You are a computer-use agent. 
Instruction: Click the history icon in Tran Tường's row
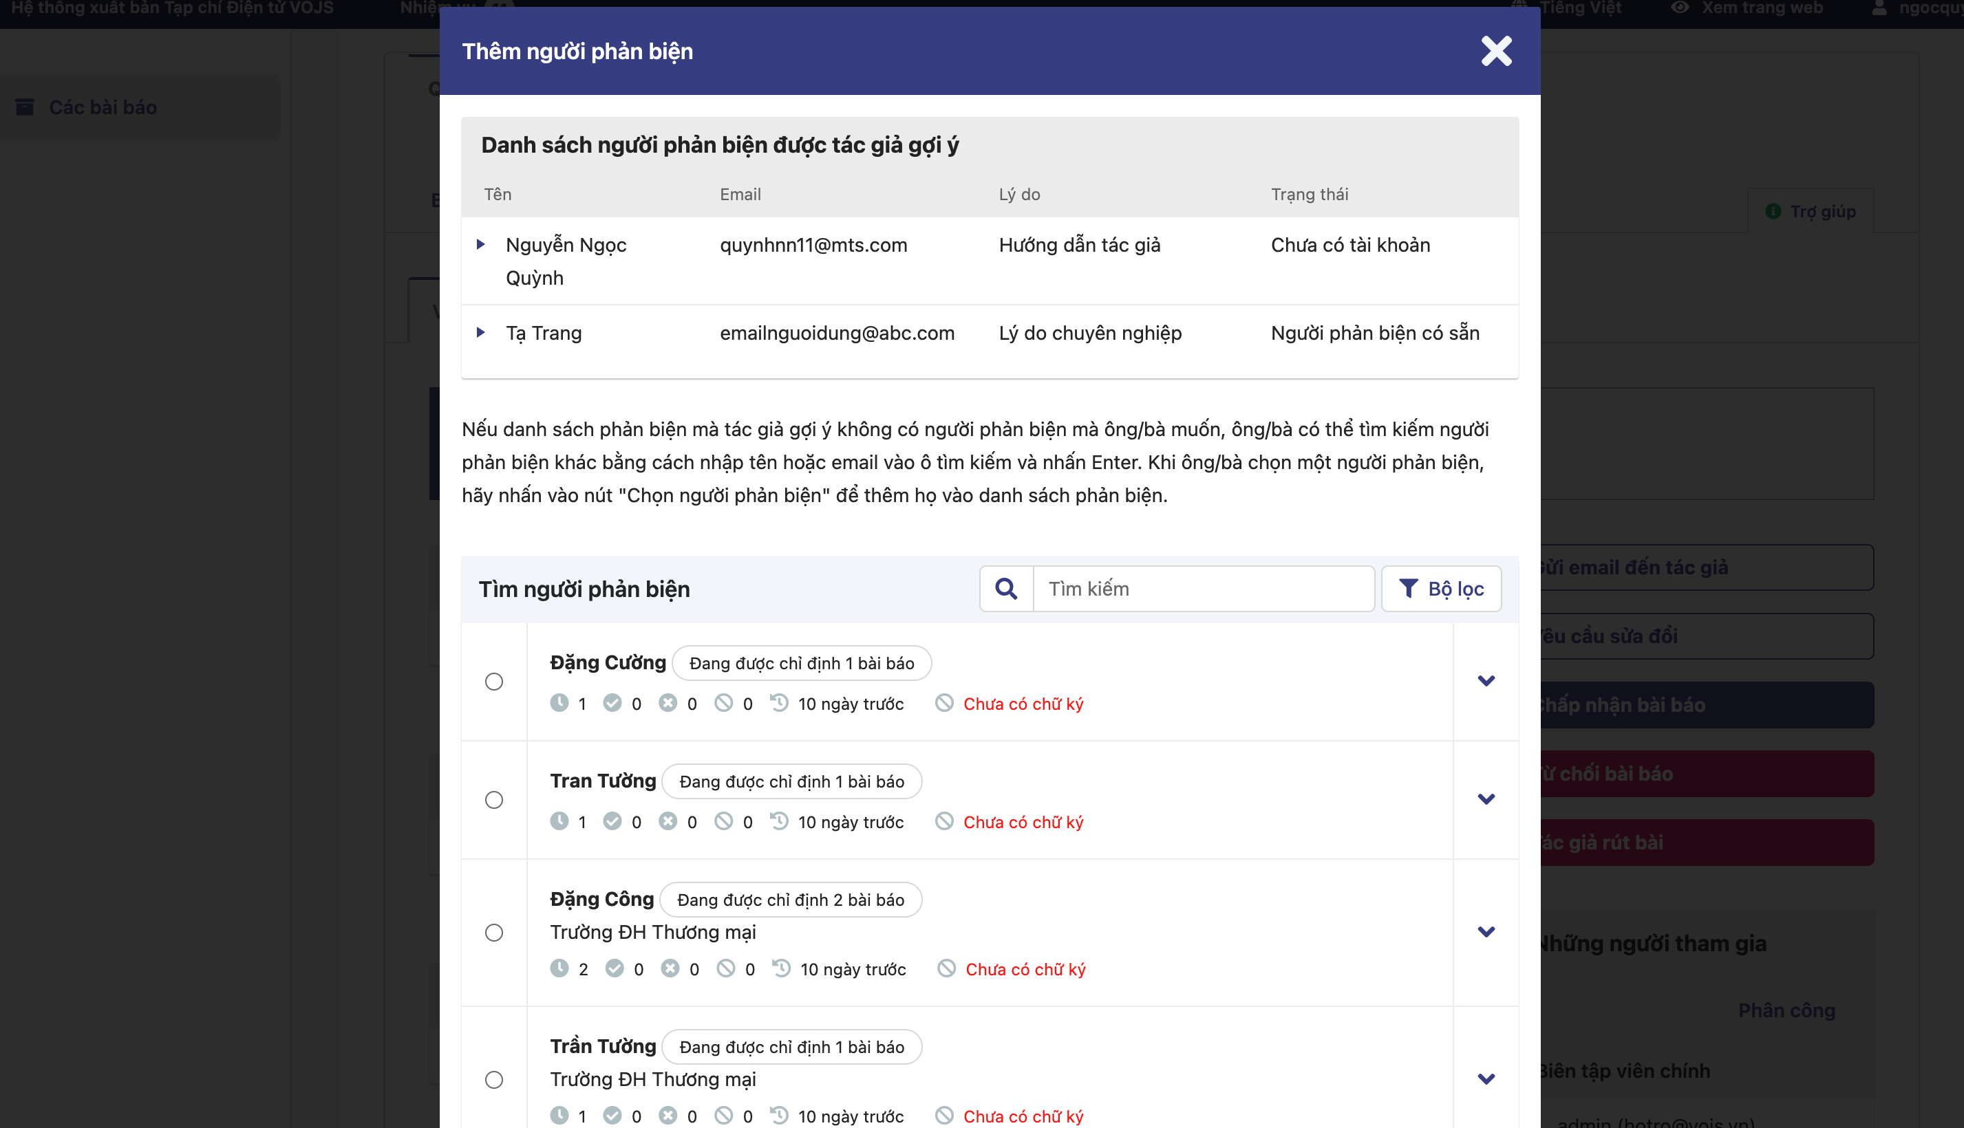click(x=779, y=821)
